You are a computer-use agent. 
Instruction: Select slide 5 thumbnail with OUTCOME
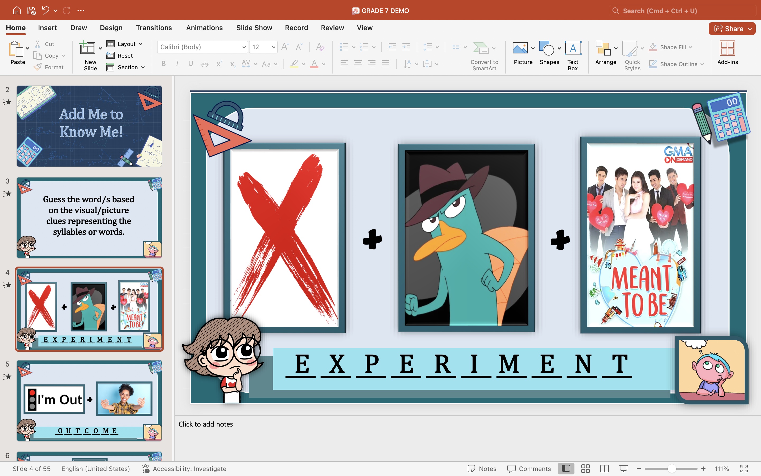(89, 400)
